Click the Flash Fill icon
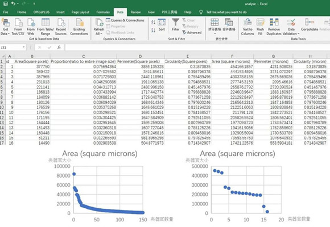The image size is (330, 227). pyautogui.click(x=260, y=22)
